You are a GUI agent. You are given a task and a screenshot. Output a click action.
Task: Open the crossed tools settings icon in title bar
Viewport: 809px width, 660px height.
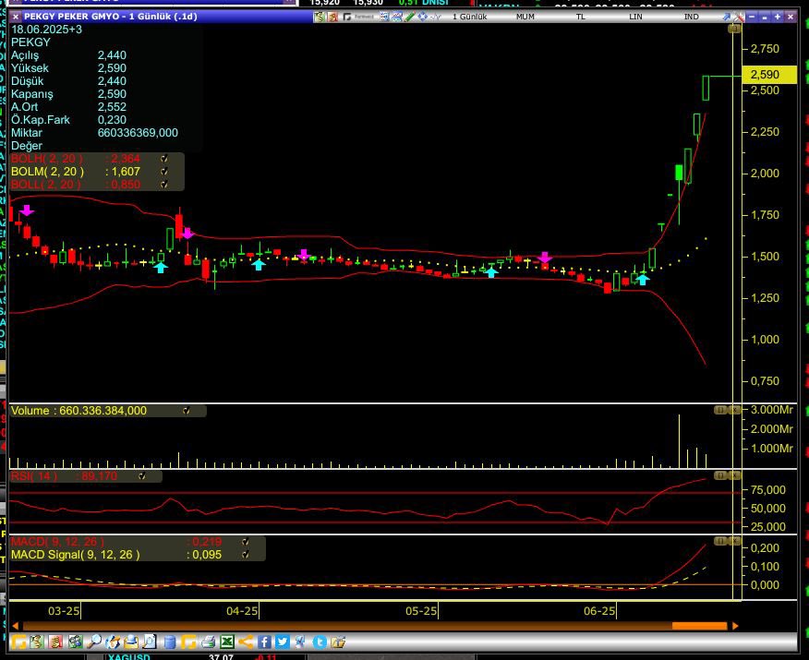coord(739,17)
